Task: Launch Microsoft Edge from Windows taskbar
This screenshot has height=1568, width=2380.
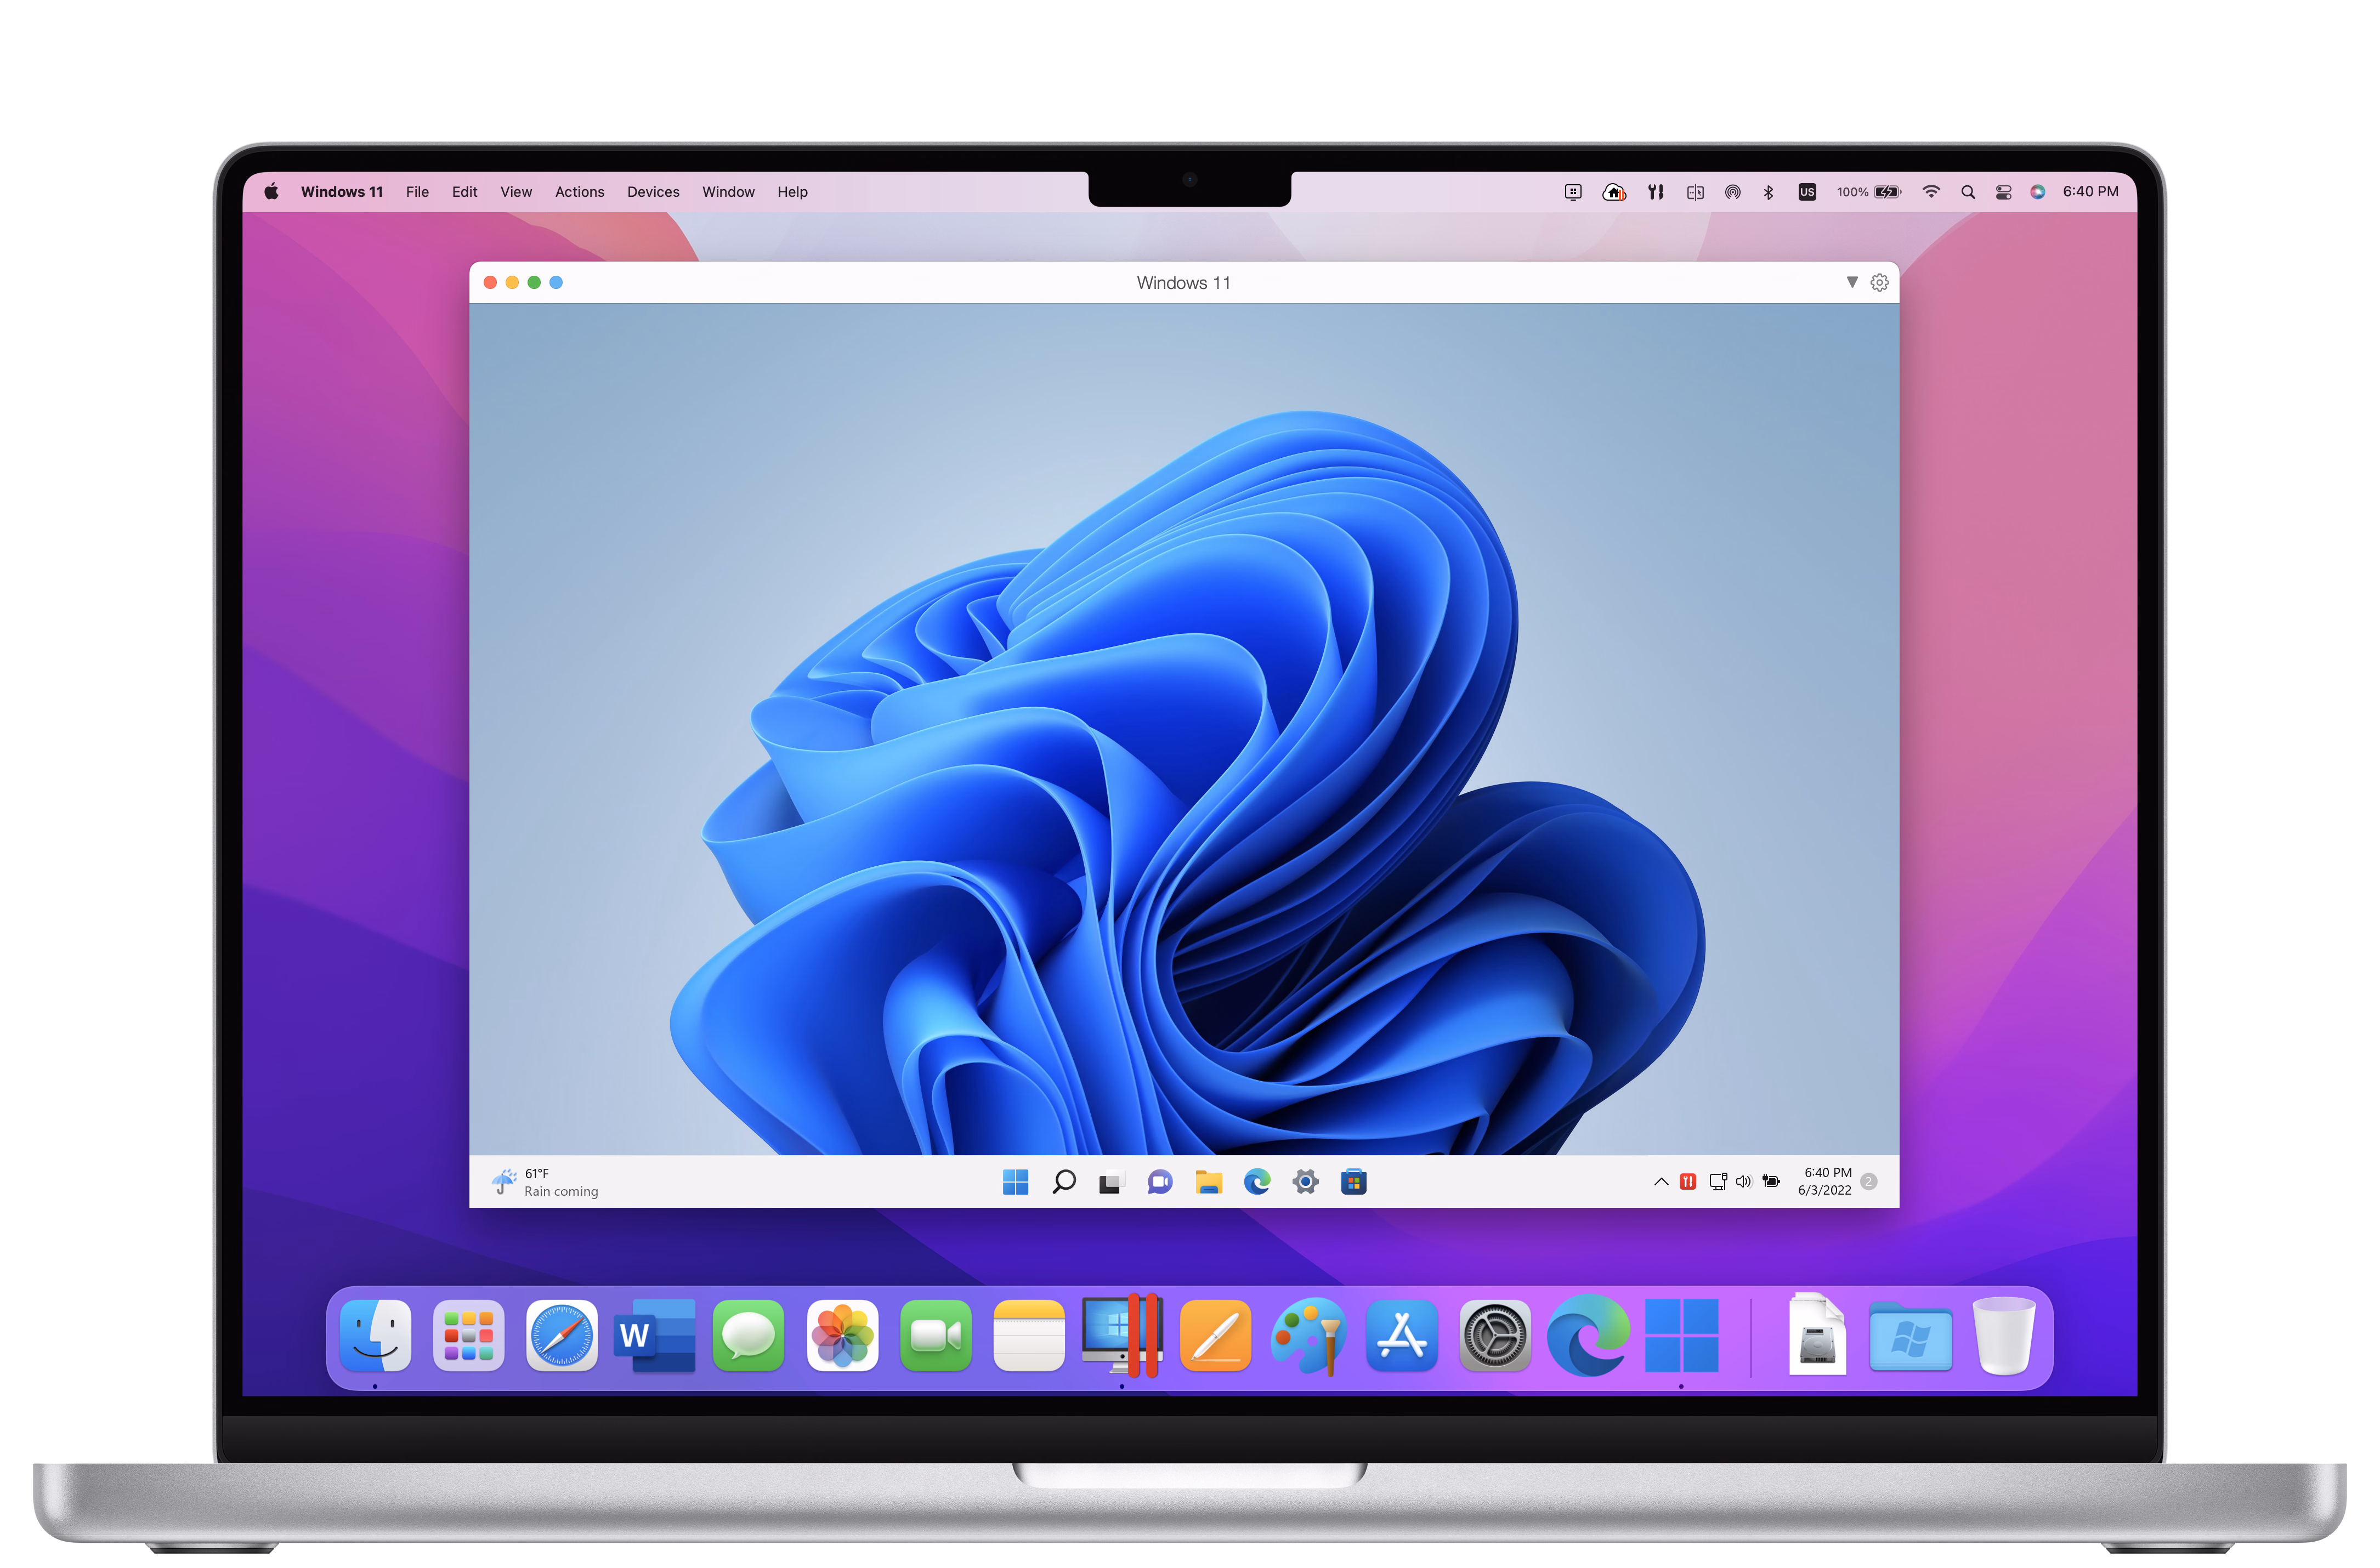Action: (1257, 1182)
